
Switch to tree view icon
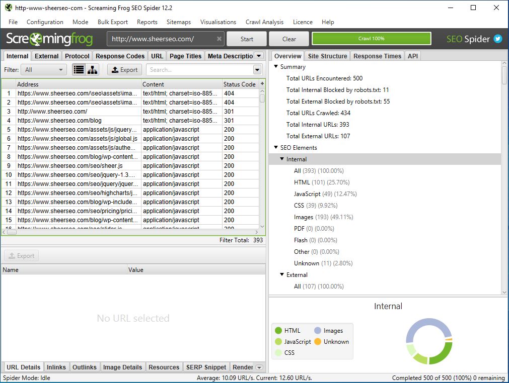click(93, 70)
